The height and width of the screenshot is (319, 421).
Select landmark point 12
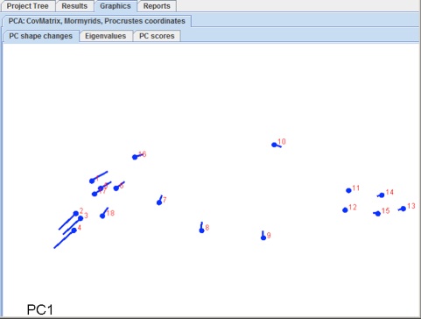pyautogui.click(x=345, y=210)
